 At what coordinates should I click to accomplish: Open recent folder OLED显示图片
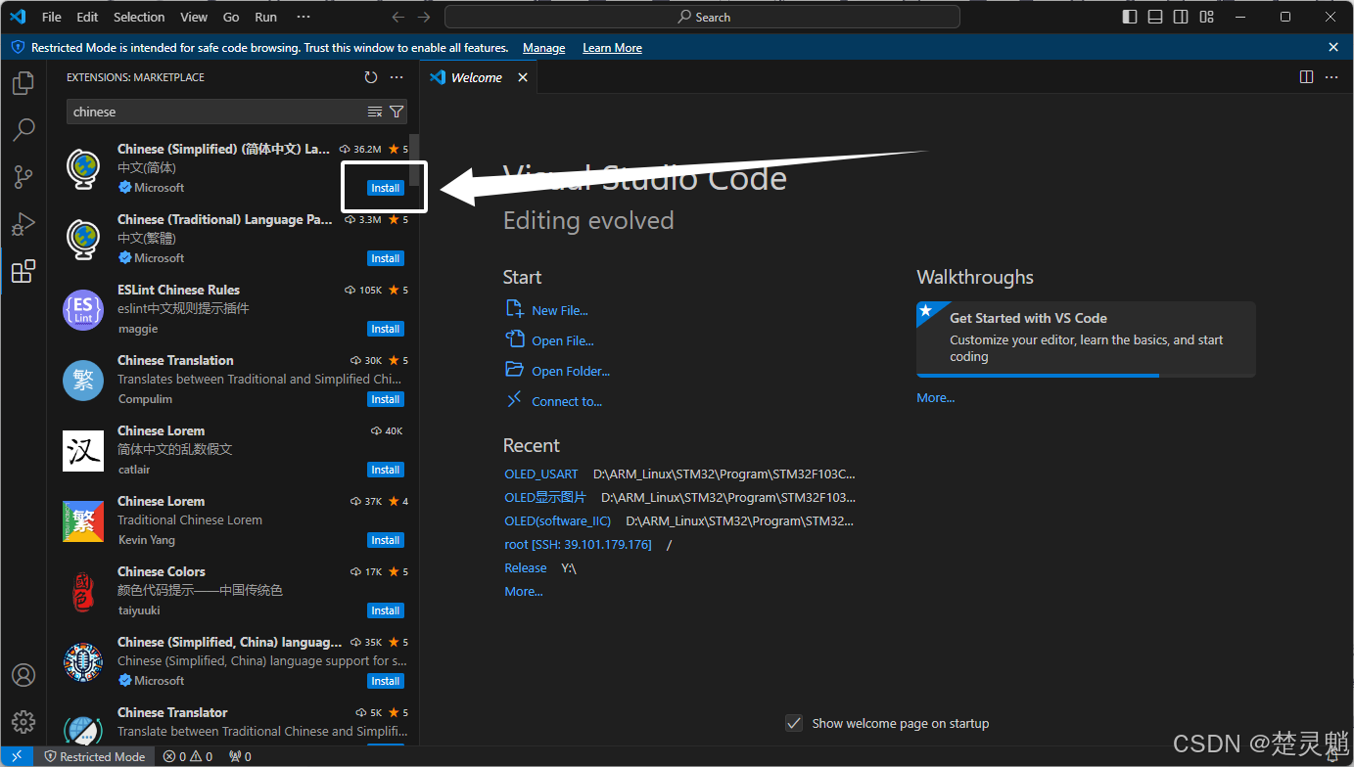coord(545,497)
